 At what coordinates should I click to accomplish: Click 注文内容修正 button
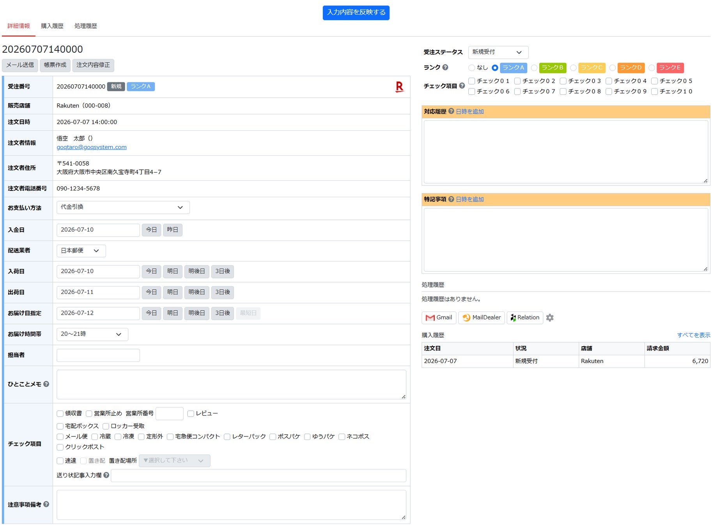pos(93,65)
